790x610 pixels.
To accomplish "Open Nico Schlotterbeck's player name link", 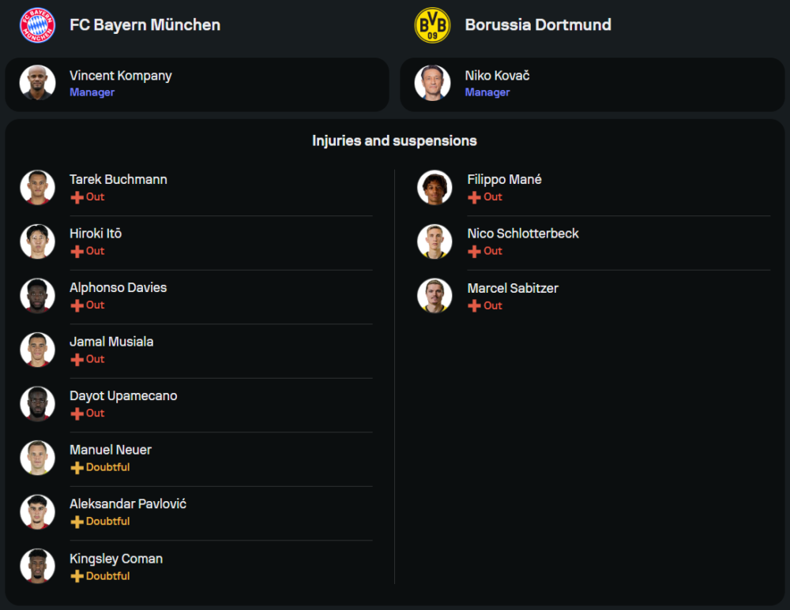I will (x=523, y=234).
